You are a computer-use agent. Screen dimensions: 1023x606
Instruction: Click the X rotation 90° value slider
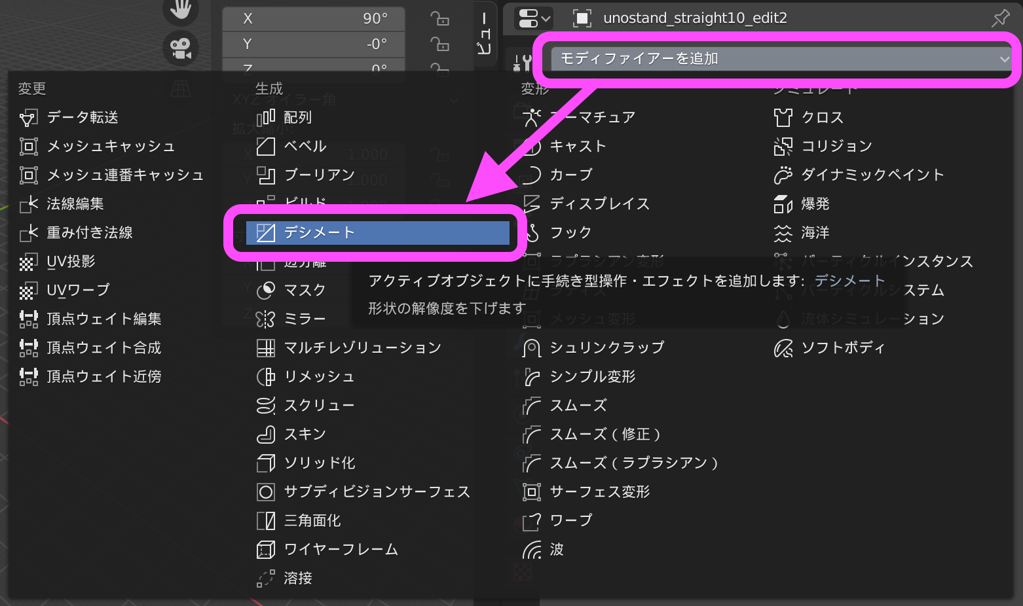click(313, 18)
